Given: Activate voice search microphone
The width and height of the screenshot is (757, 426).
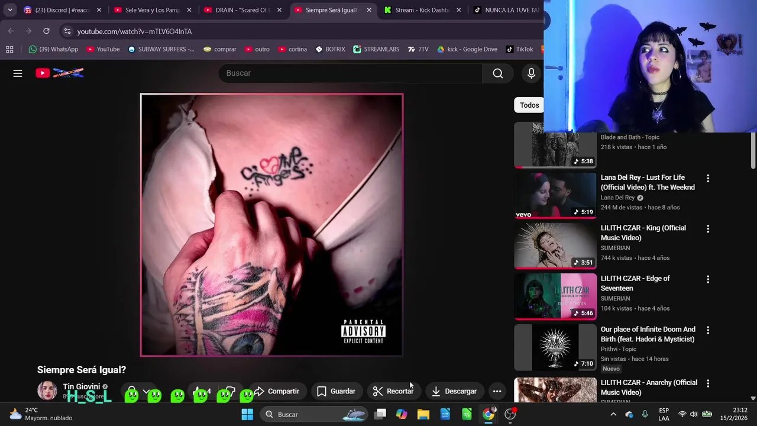Looking at the screenshot, I should (531, 73).
